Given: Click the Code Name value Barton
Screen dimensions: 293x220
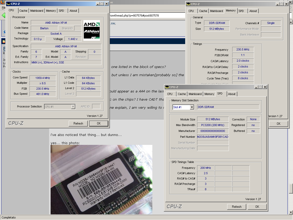Looking at the screenshot, I should point(44,28).
